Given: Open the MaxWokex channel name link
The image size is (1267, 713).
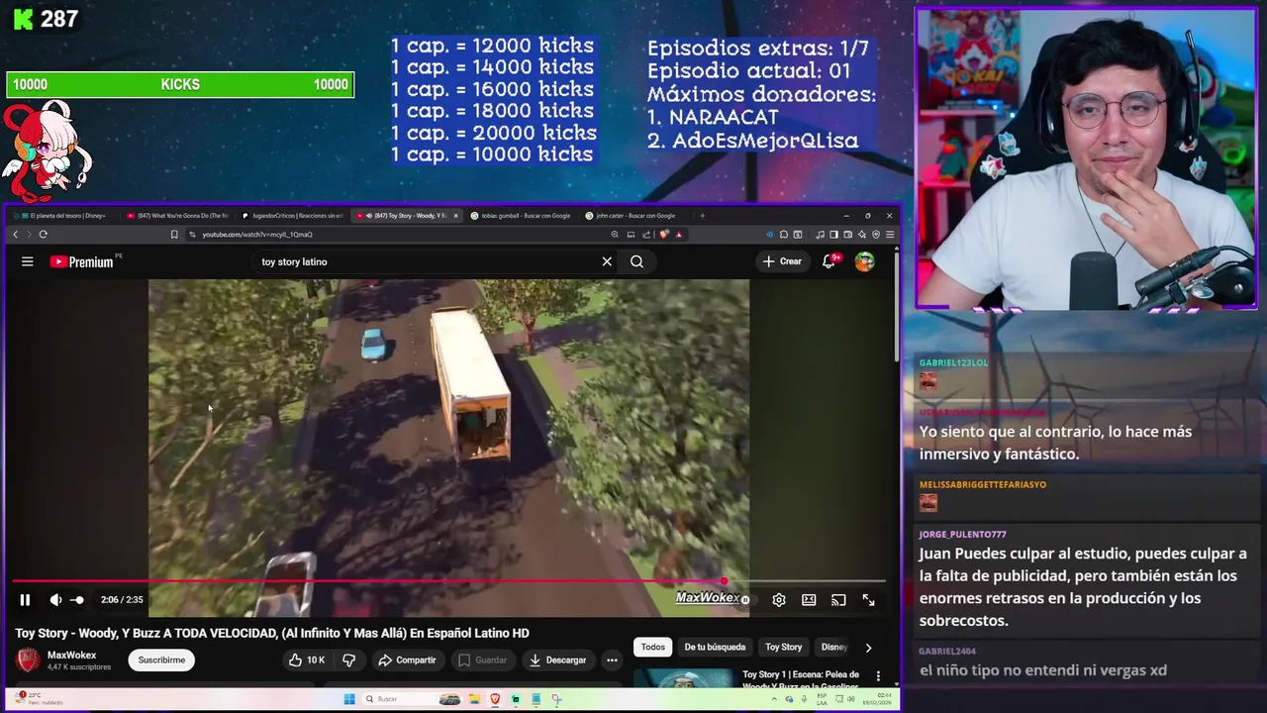Looking at the screenshot, I should 72,655.
